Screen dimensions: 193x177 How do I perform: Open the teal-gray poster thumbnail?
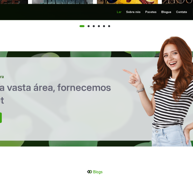pos(62,2)
